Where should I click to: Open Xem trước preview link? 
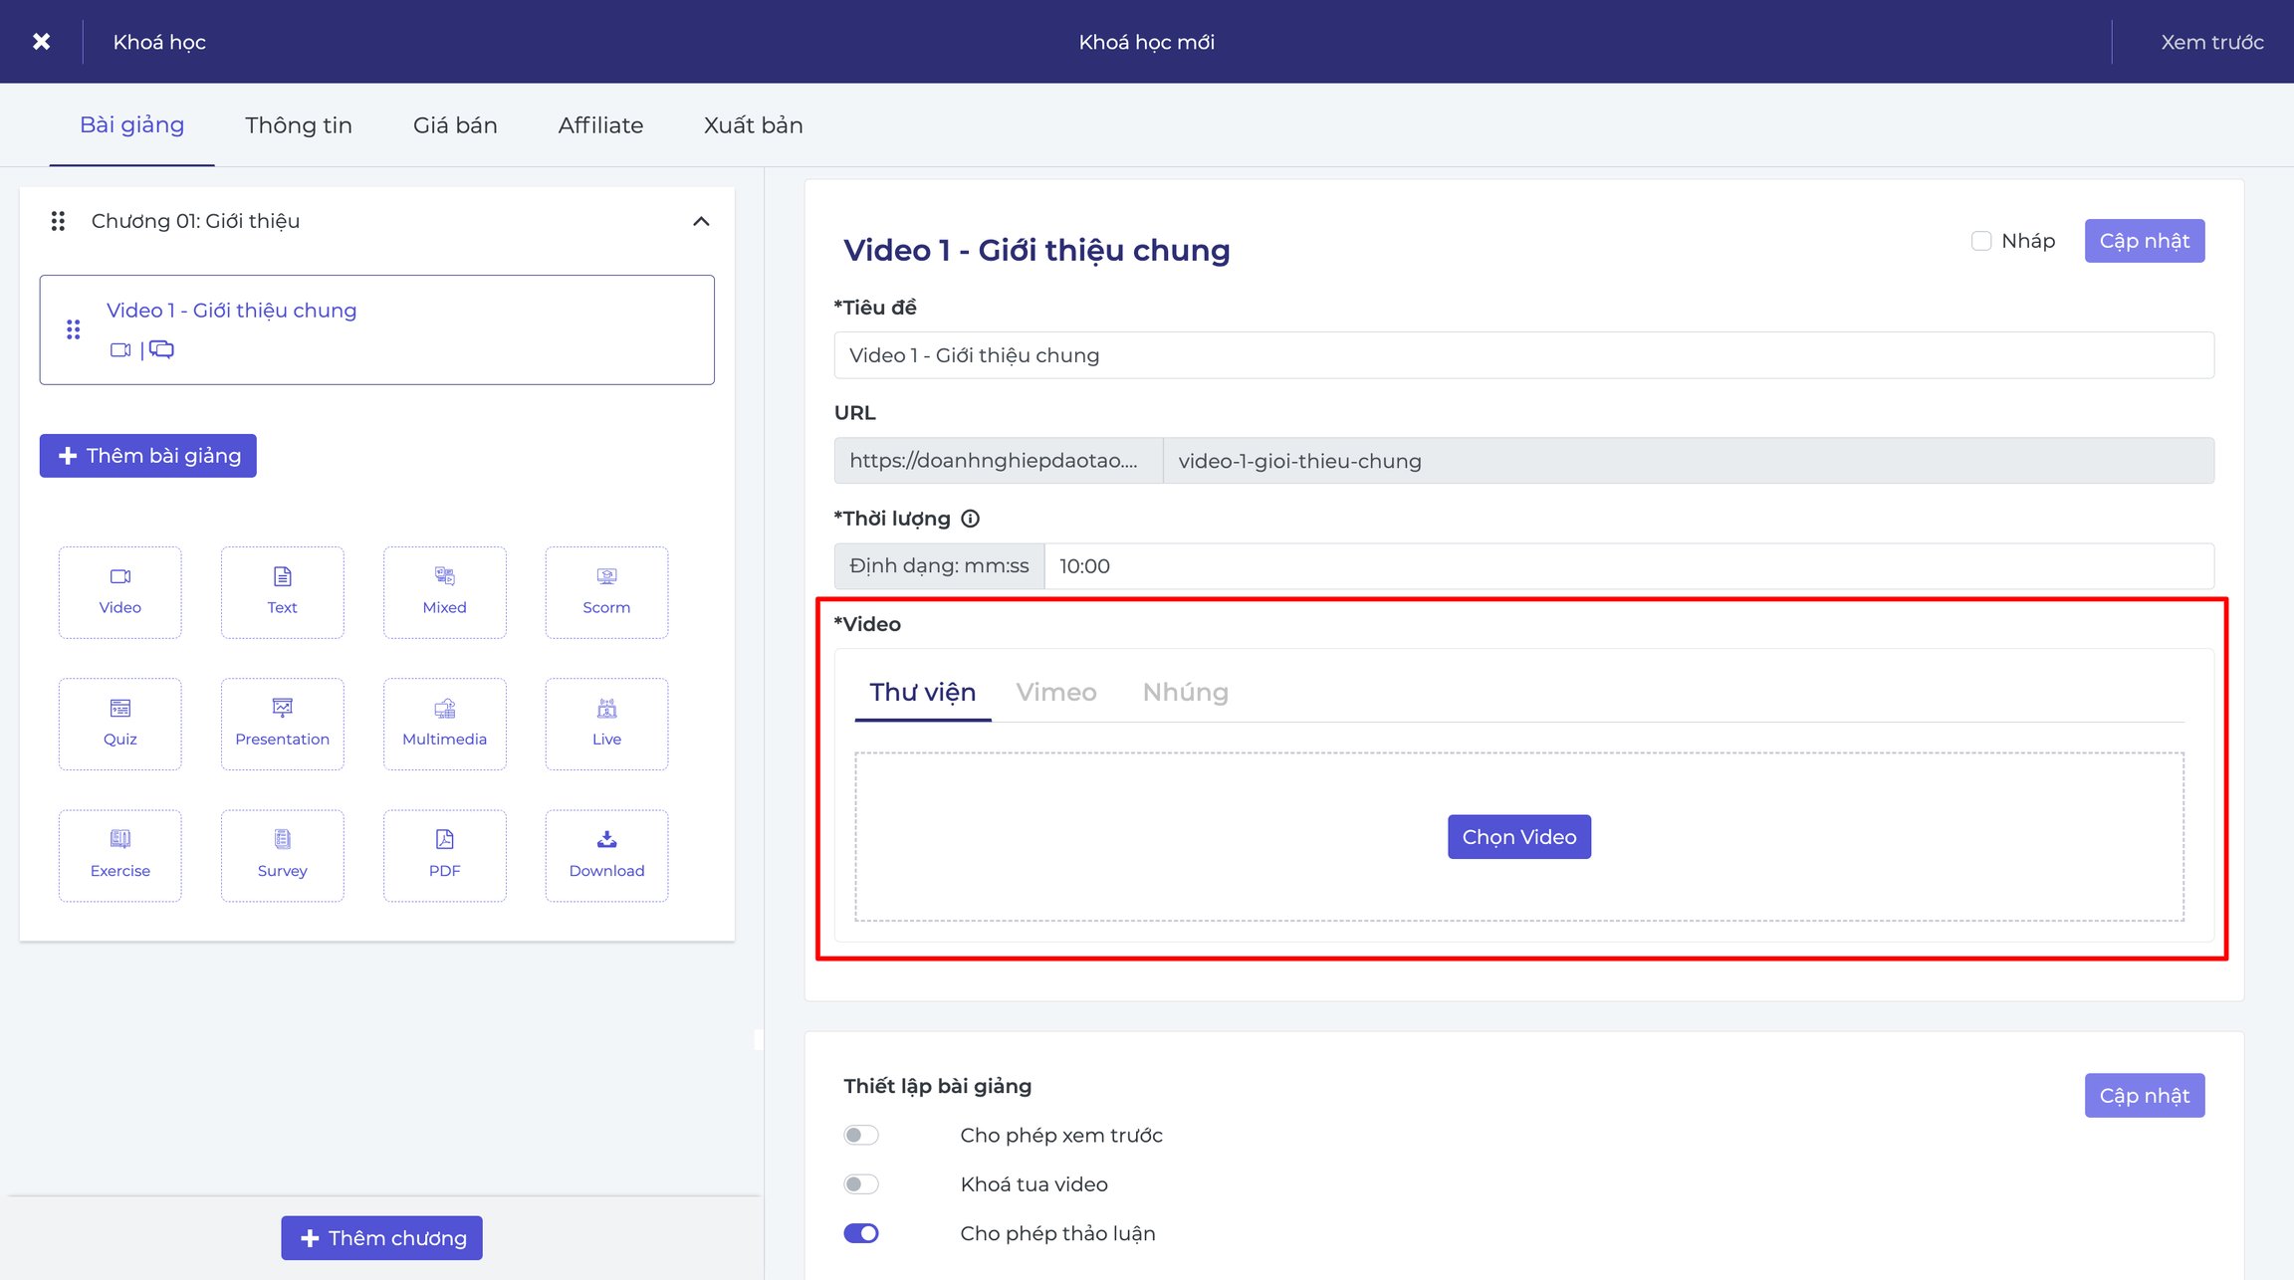pos(2211,42)
